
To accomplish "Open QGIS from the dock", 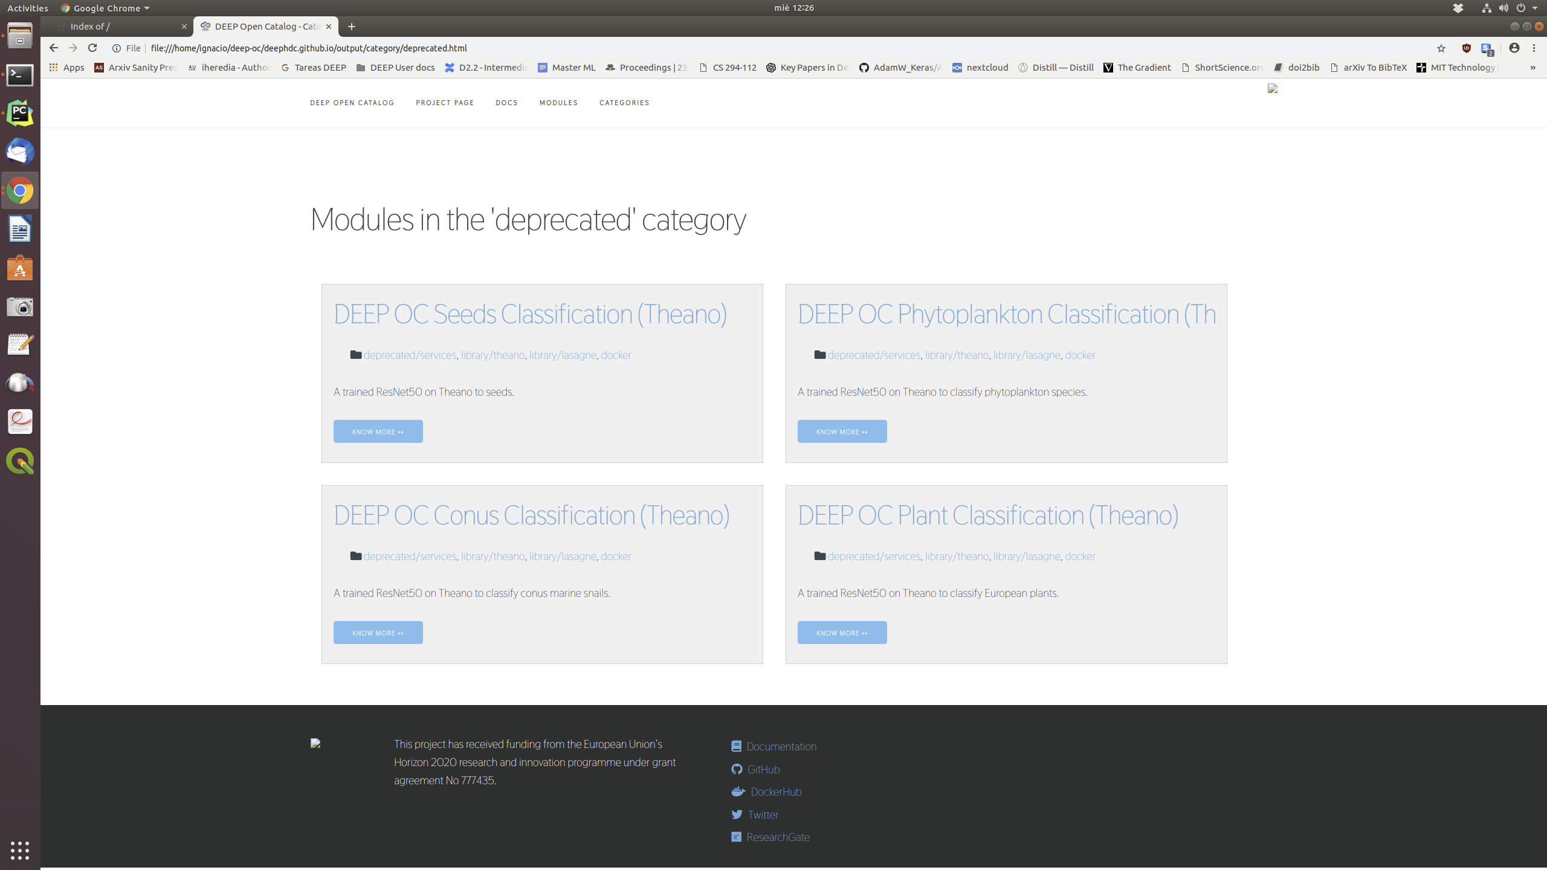I will 20,461.
